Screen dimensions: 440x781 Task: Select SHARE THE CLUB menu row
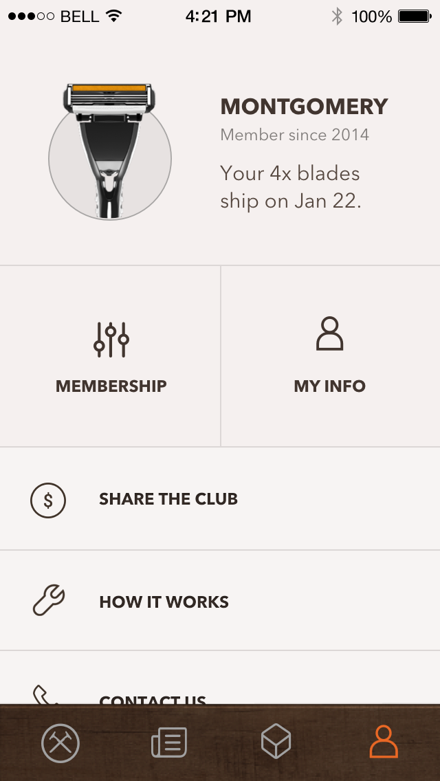[220, 499]
